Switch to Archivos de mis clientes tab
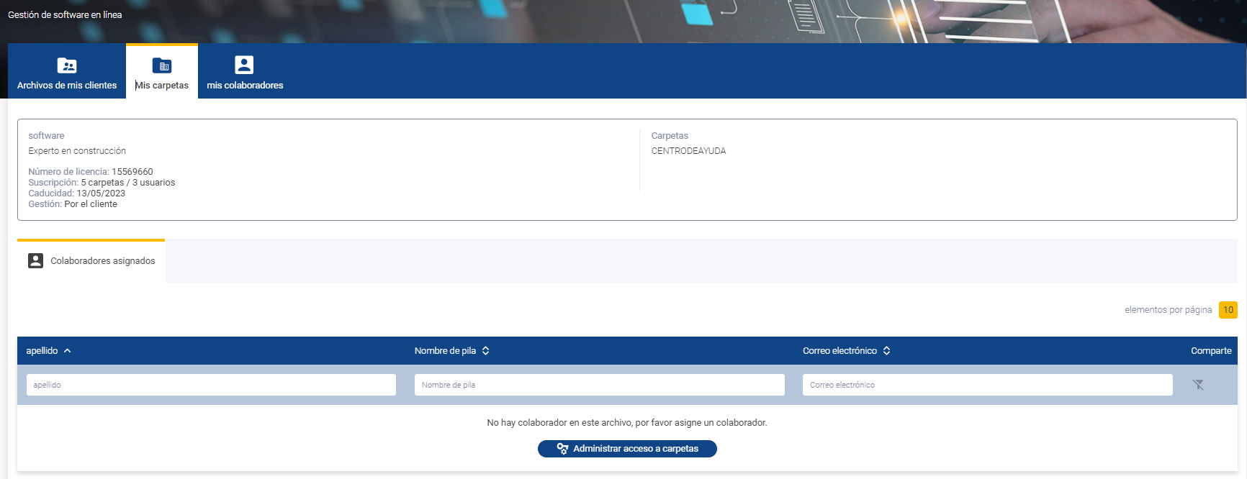This screenshot has height=479, width=1247. tap(67, 71)
